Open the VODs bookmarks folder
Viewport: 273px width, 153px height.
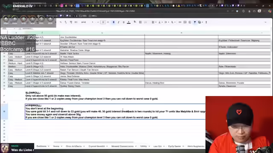click(x=83, y=16)
